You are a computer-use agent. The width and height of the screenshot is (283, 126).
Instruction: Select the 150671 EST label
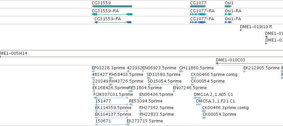pos(103,121)
